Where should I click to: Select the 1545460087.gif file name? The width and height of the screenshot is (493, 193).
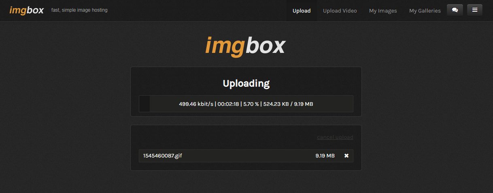(163, 156)
